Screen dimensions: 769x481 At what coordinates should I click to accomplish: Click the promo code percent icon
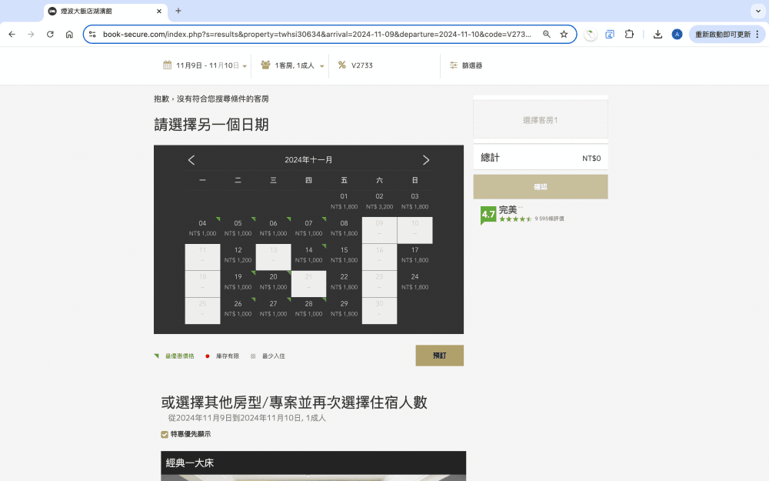coord(341,65)
